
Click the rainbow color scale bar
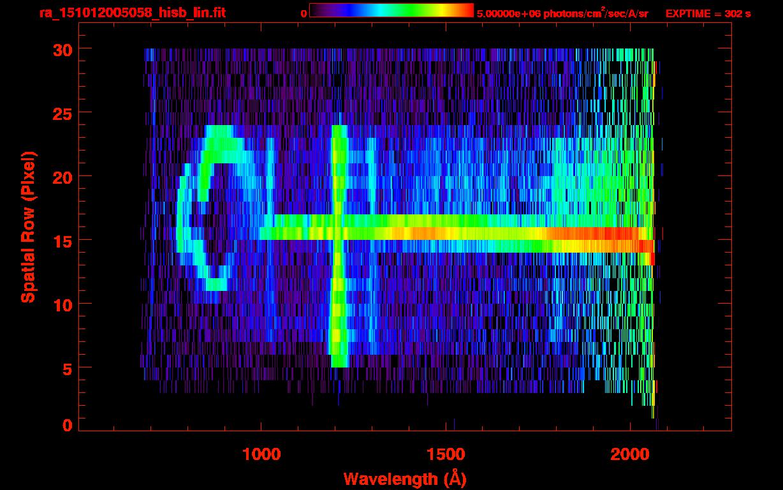pyautogui.click(x=391, y=10)
